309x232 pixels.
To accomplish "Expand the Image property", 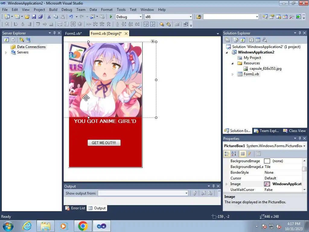I will 226,184.
